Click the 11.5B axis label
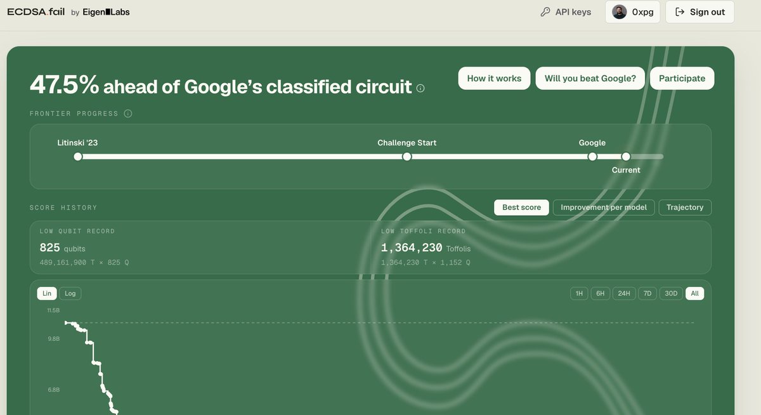Screen dimensions: 761x415 [53, 310]
